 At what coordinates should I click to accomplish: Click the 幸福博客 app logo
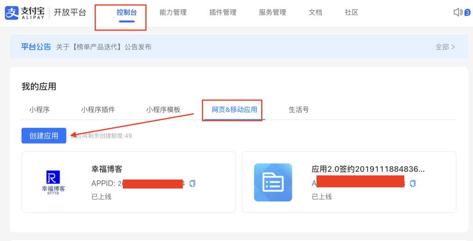pyautogui.click(x=53, y=182)
